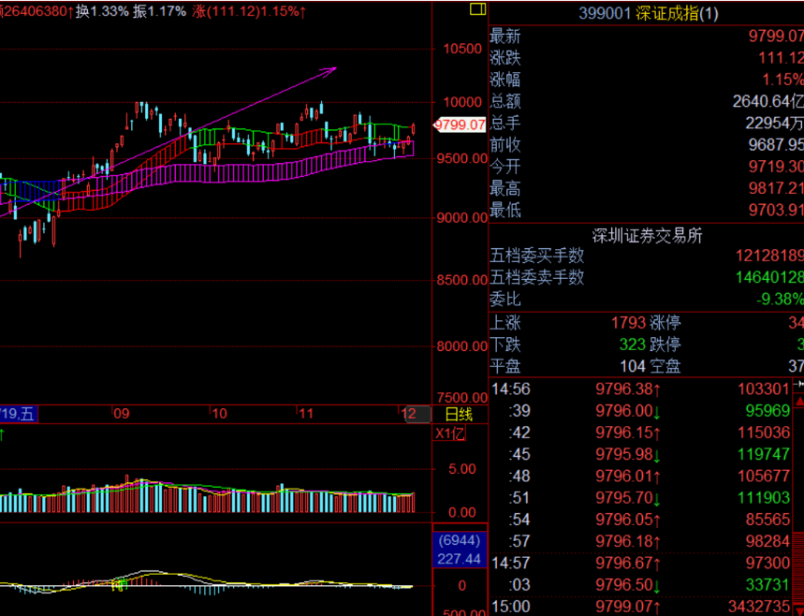Click the 委比 value of -9.38%

[x=780, y=299]
